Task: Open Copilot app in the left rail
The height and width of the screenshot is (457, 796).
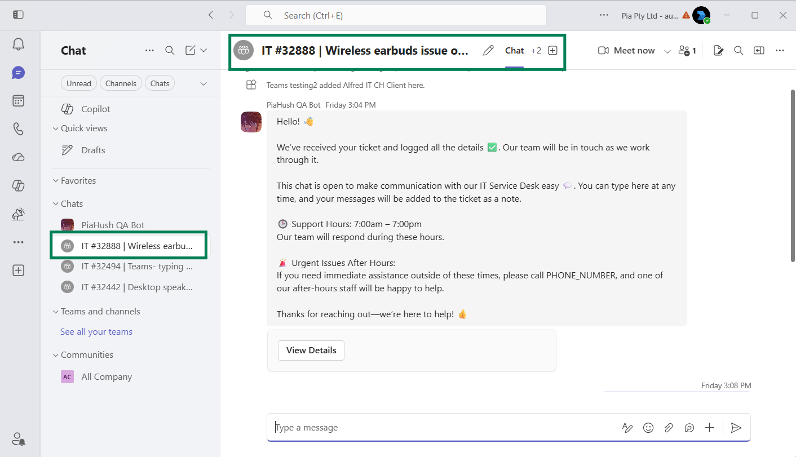Action: tap(18, 185)
